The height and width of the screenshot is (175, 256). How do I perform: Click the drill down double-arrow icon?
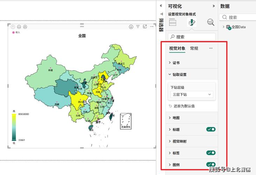click(x=19, y=27)
